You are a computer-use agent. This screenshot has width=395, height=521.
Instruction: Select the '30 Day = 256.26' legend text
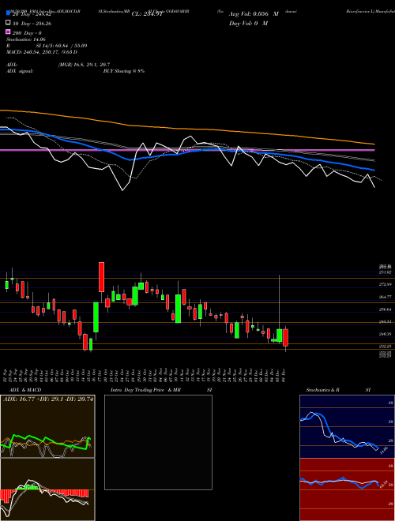[x=32, y=24]
